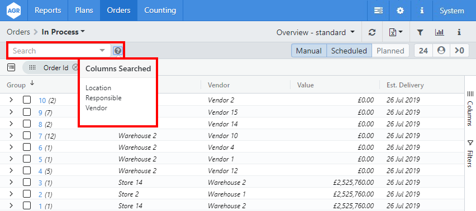Check the box for order 4
476x211 pixels.
pos(27,170)
